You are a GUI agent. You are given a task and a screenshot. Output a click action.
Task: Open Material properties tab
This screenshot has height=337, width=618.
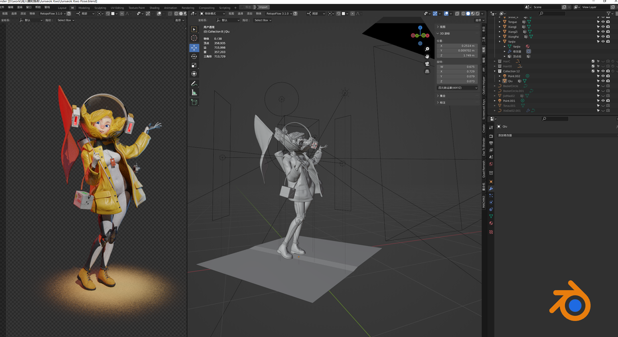point(491,223)
